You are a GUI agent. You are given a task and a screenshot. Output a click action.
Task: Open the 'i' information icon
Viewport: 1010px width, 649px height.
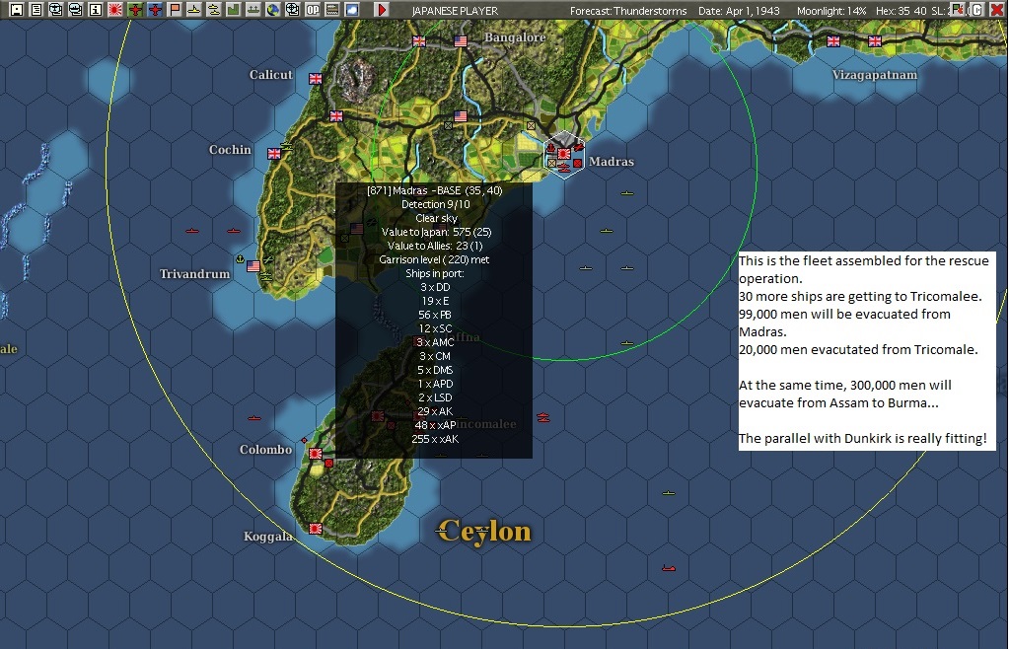point(96,10)
